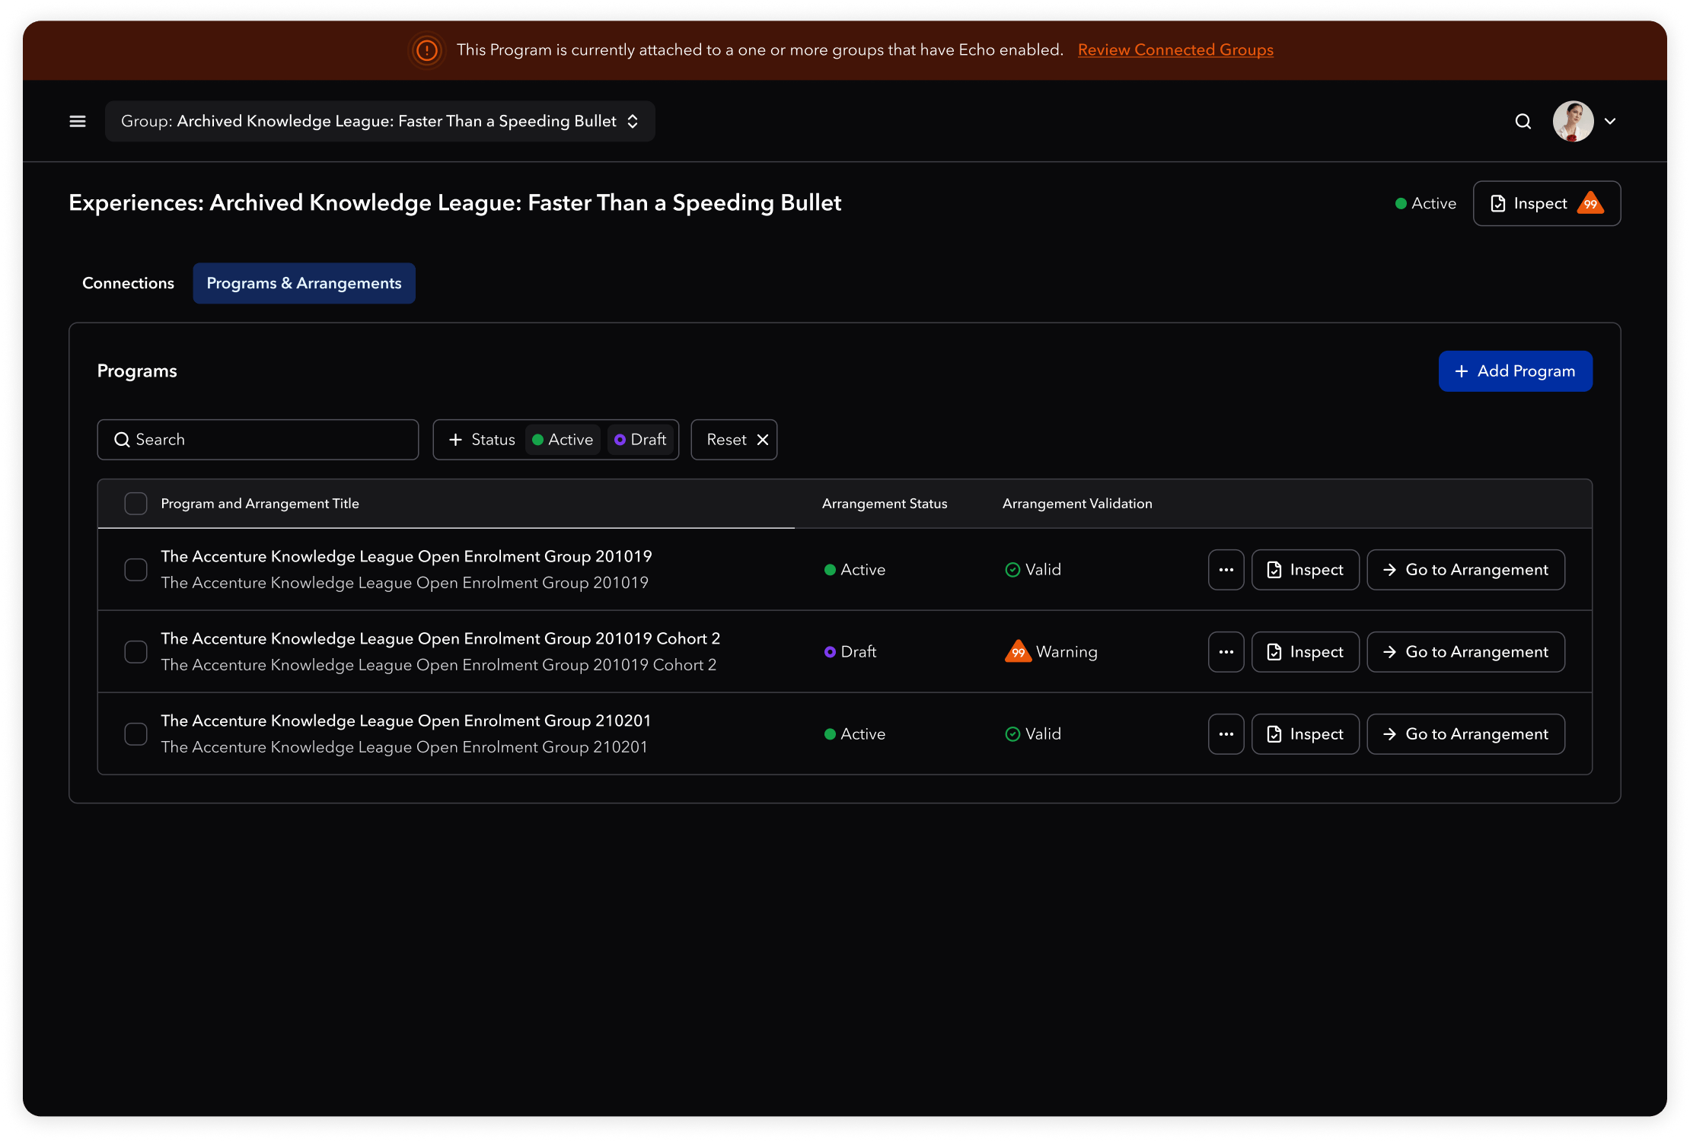Click the X icon on the Reset button
The image size is (1690, 1142).
coord(763,440)
